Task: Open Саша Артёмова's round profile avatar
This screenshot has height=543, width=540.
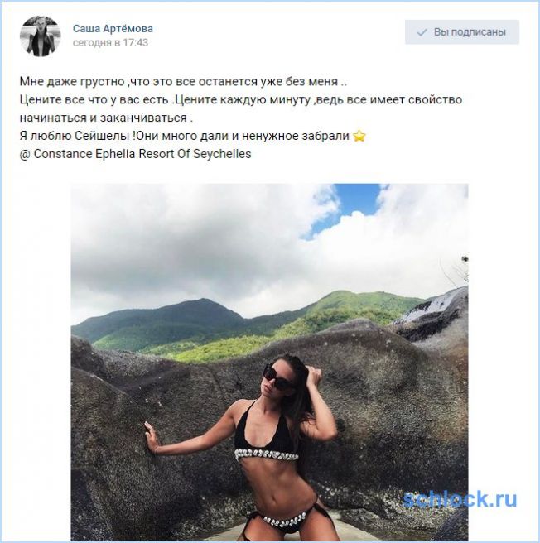Action: click(x=41, y=36)
